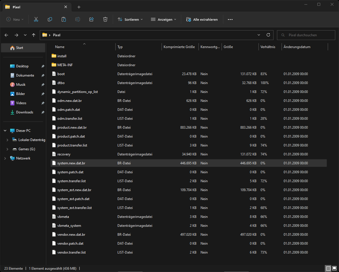Collapse the Dieser PC tree node
The height and width of the screenshot is (272, 339).
(5, 131)
